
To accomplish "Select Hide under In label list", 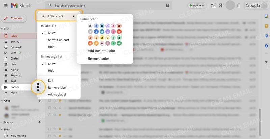I will pyautogui.click(x=51, y=47).
